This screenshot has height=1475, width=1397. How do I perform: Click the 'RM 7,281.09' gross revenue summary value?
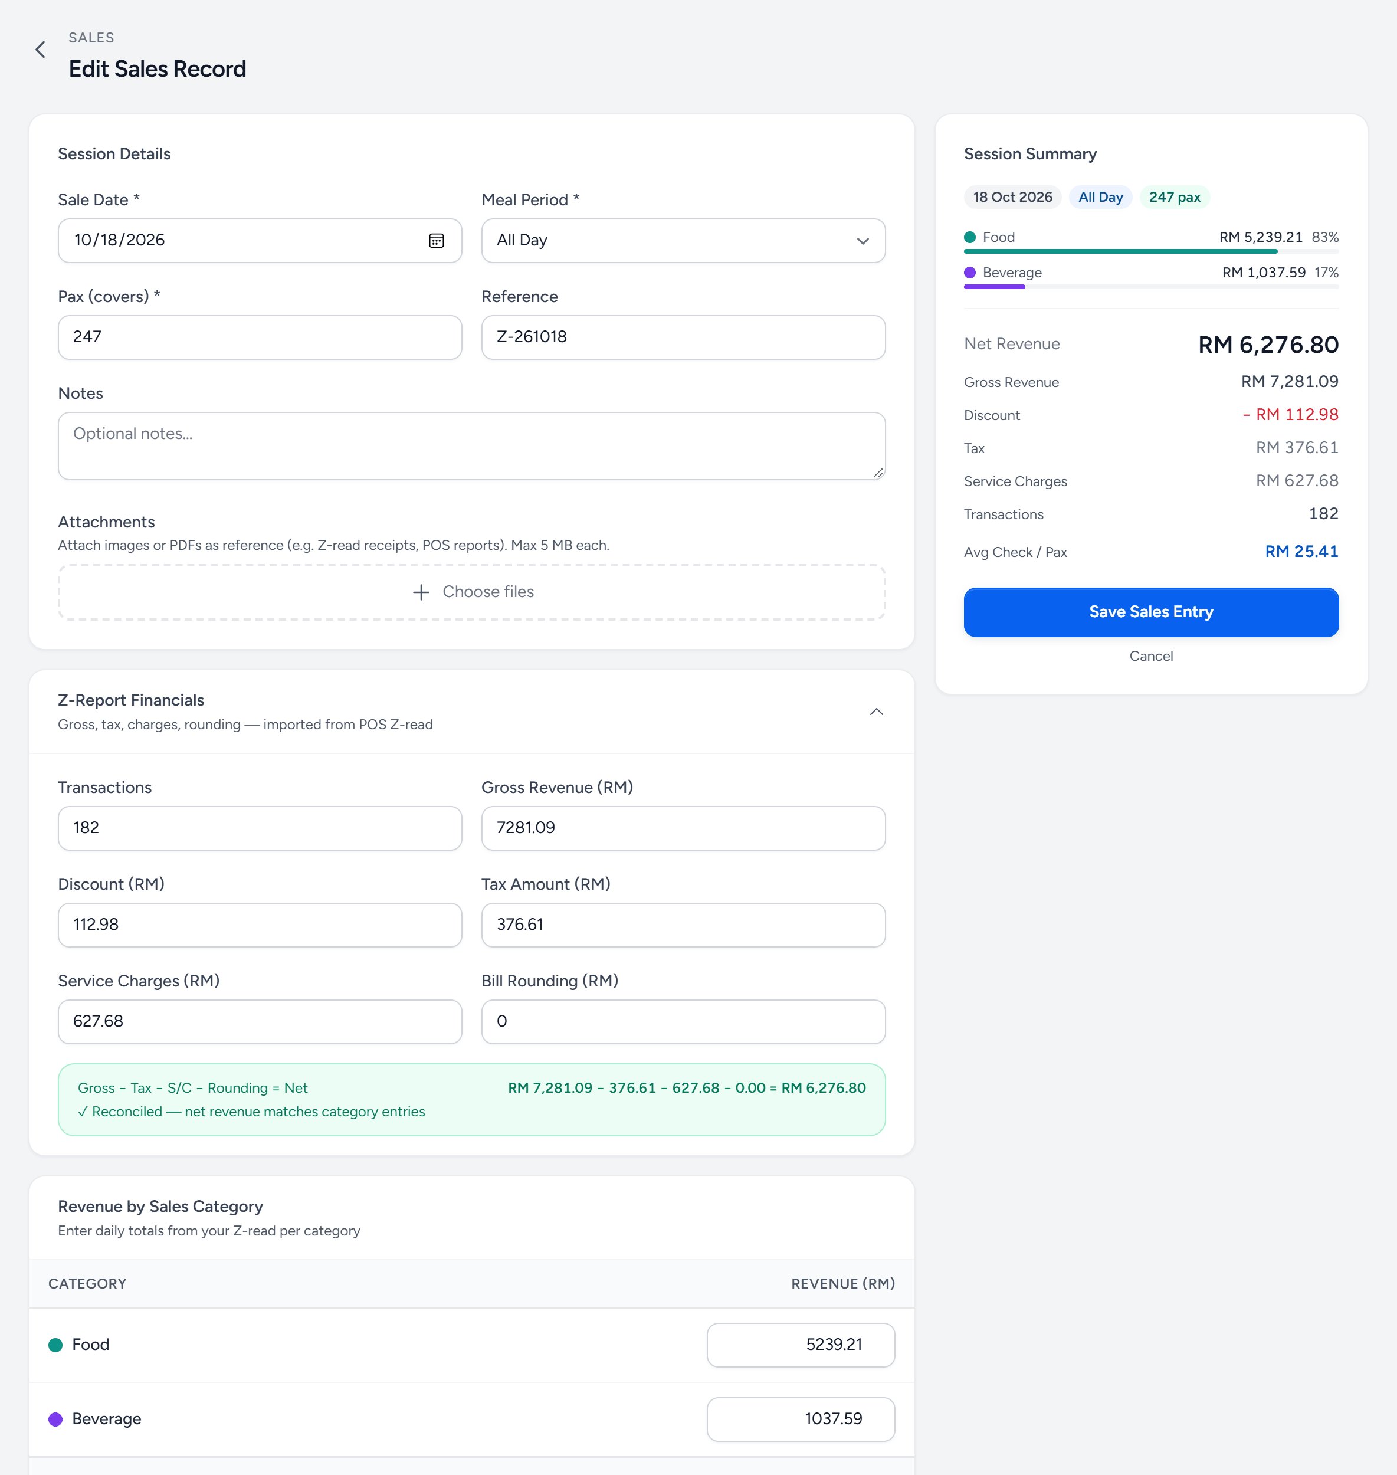(1289, 382)
